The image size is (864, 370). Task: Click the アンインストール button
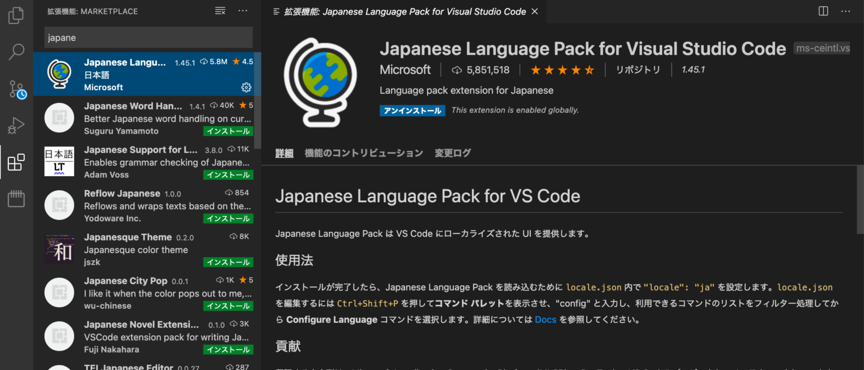click(412, 111)
